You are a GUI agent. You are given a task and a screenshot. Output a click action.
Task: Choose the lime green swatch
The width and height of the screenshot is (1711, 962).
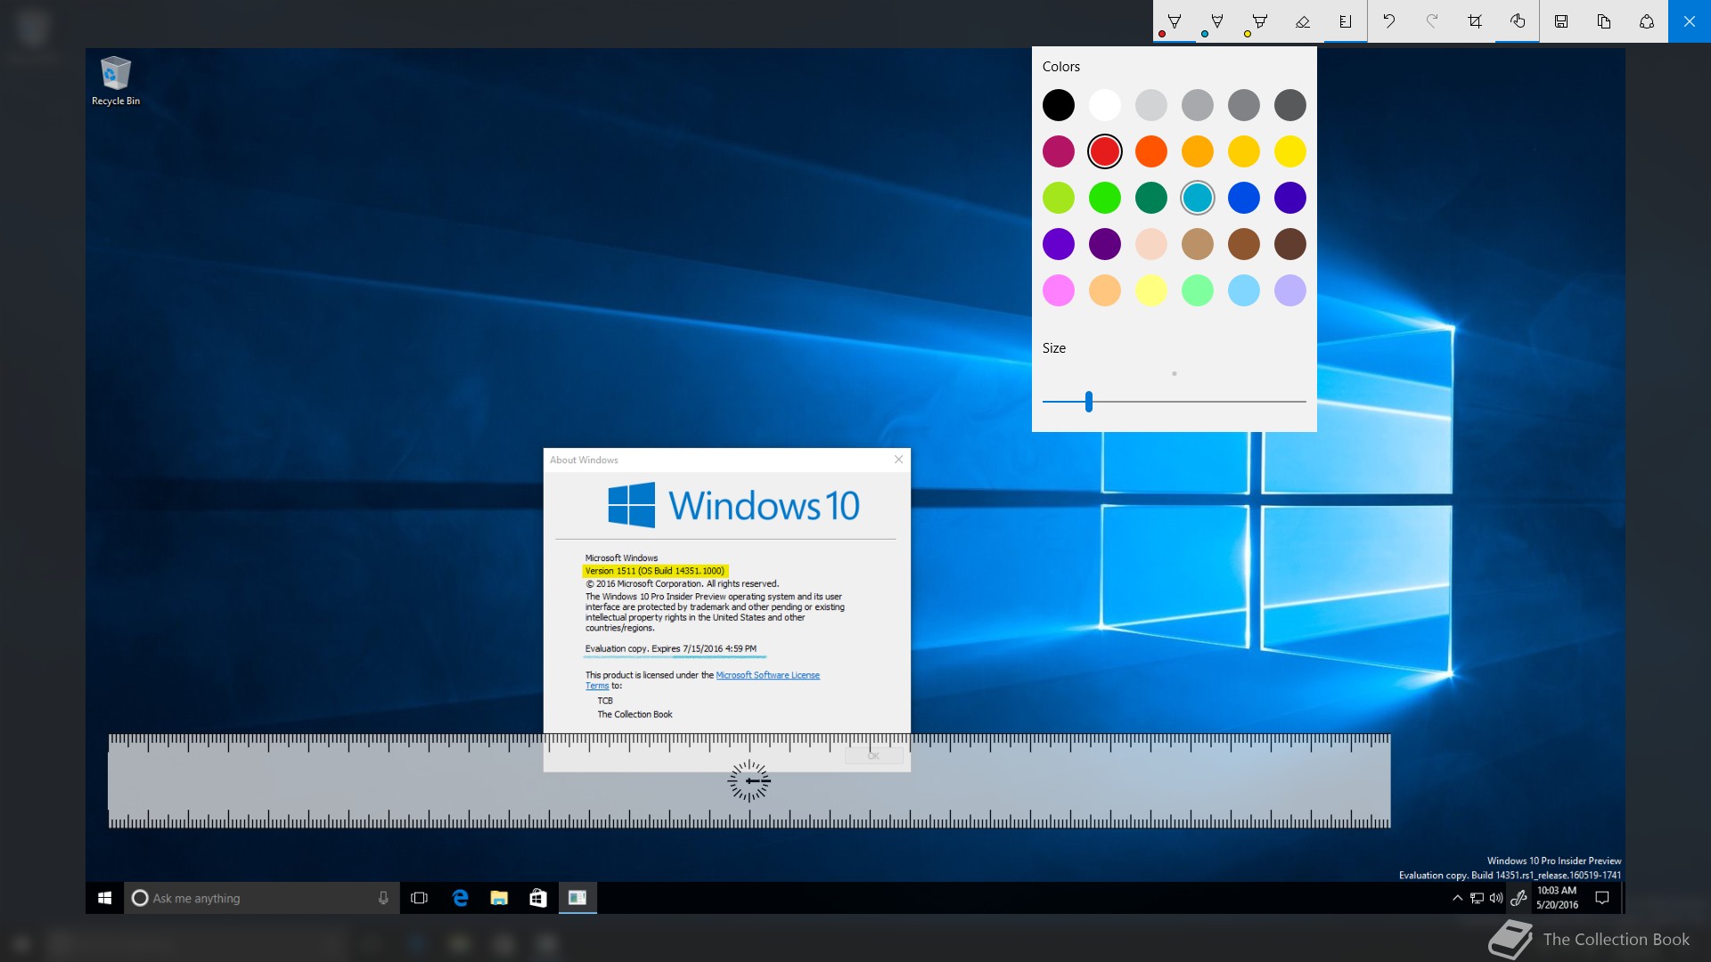[x=1059, y=198]
